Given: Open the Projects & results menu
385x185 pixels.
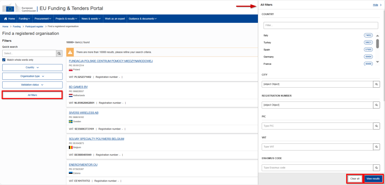Looking at the screenshot, I should pyautogui.click(x=66, y=19).
